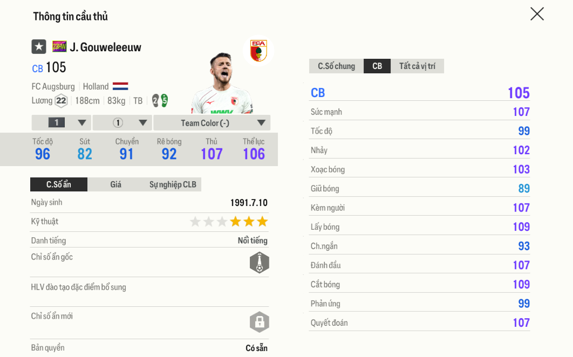Select the C.Số chung stats tab

click(336, 66)
